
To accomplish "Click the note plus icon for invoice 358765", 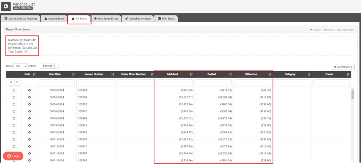I will pyautogui.click(x=30, y=111).
